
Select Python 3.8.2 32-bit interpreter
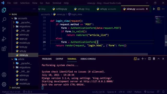[x=11, y=92]
